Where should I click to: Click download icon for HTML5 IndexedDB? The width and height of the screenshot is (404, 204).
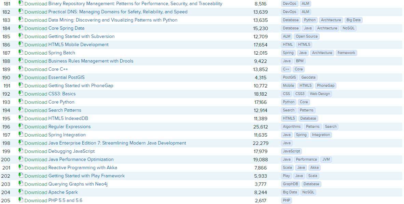(x=21, y=118)
